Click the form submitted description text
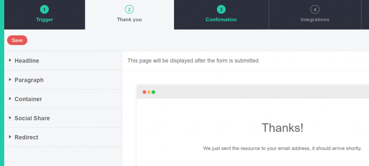Viewport: 369px width, 166px height. tap(194, 61)
